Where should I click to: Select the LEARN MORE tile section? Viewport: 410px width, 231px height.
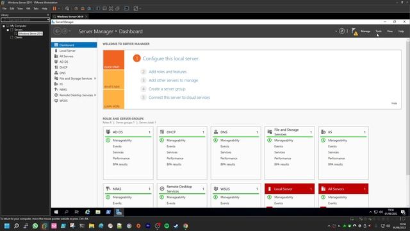point(113,99)
